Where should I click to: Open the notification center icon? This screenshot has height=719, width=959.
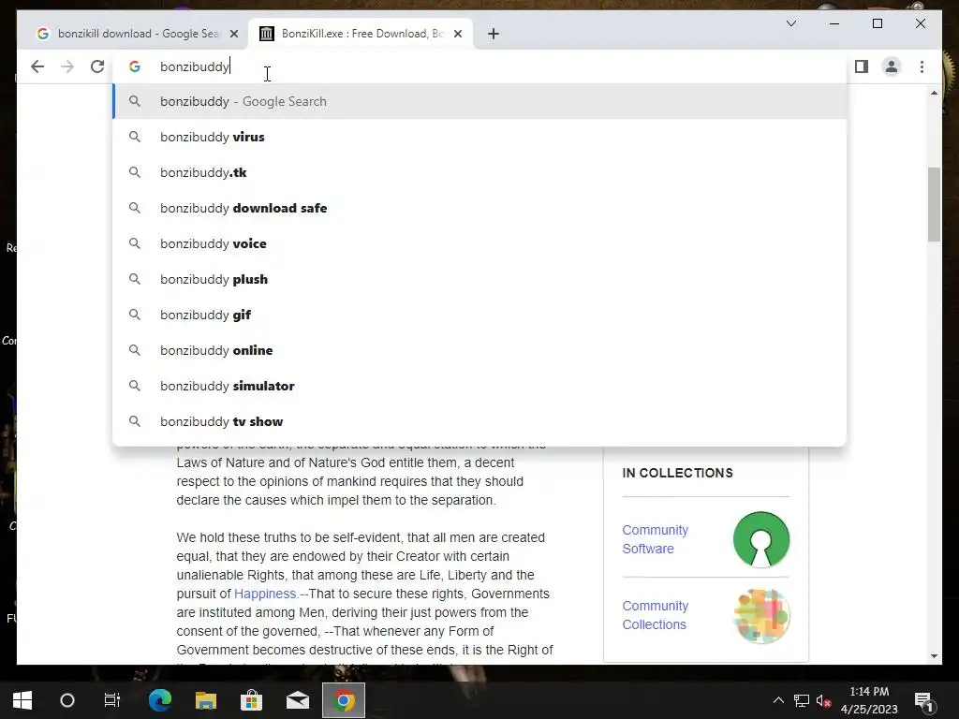(x=923, y=700)
